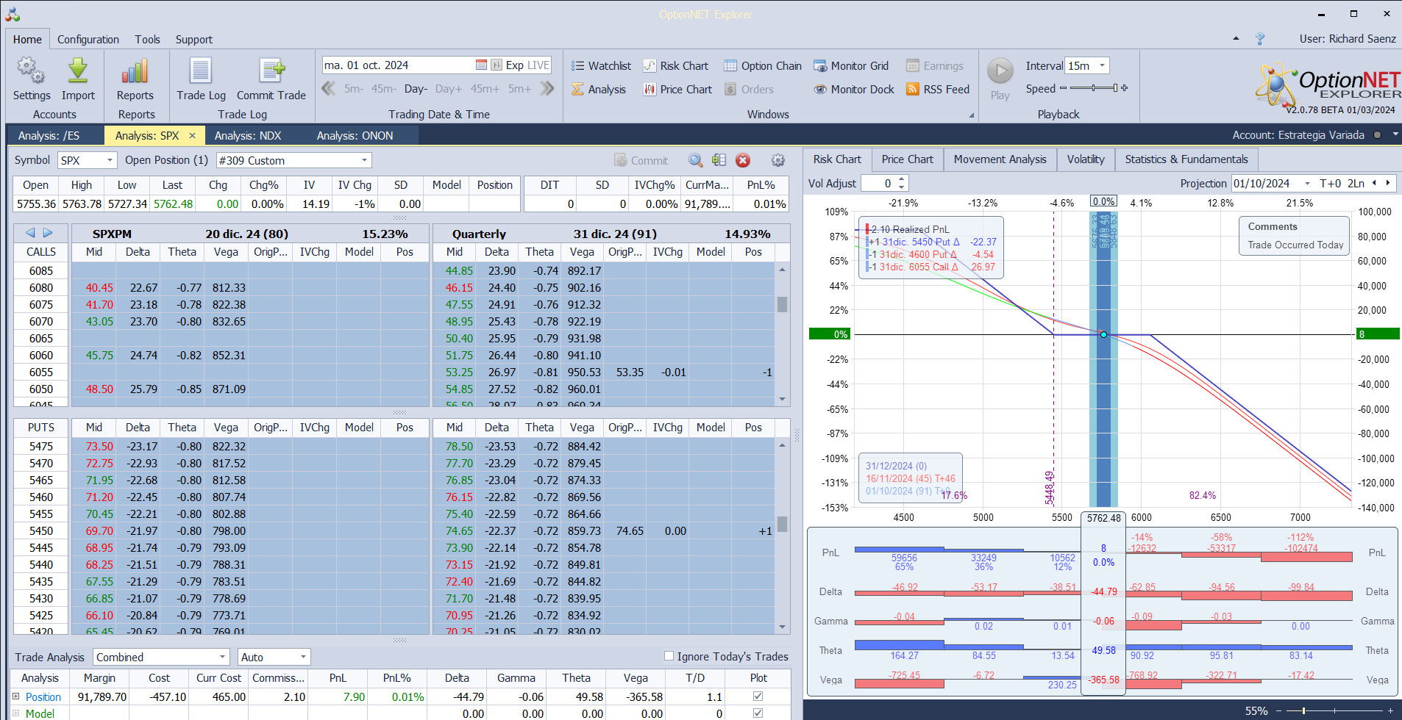Open the Statistics & Fundamentals tab
1402x720 pixels.
tap(1186, 159)
